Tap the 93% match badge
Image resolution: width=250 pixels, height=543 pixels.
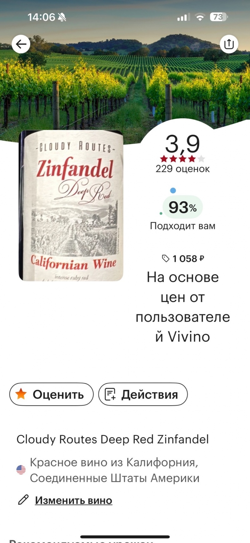pos(182,207)
